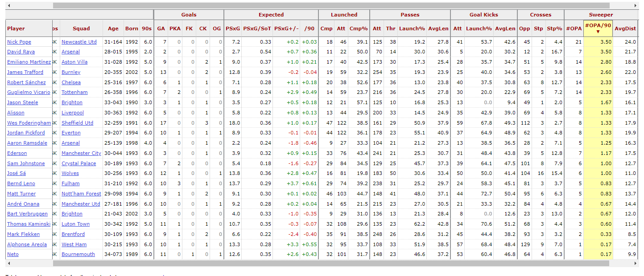Go to Fulham squad page
Screen dimensions: 644x276
pos(70,183)
